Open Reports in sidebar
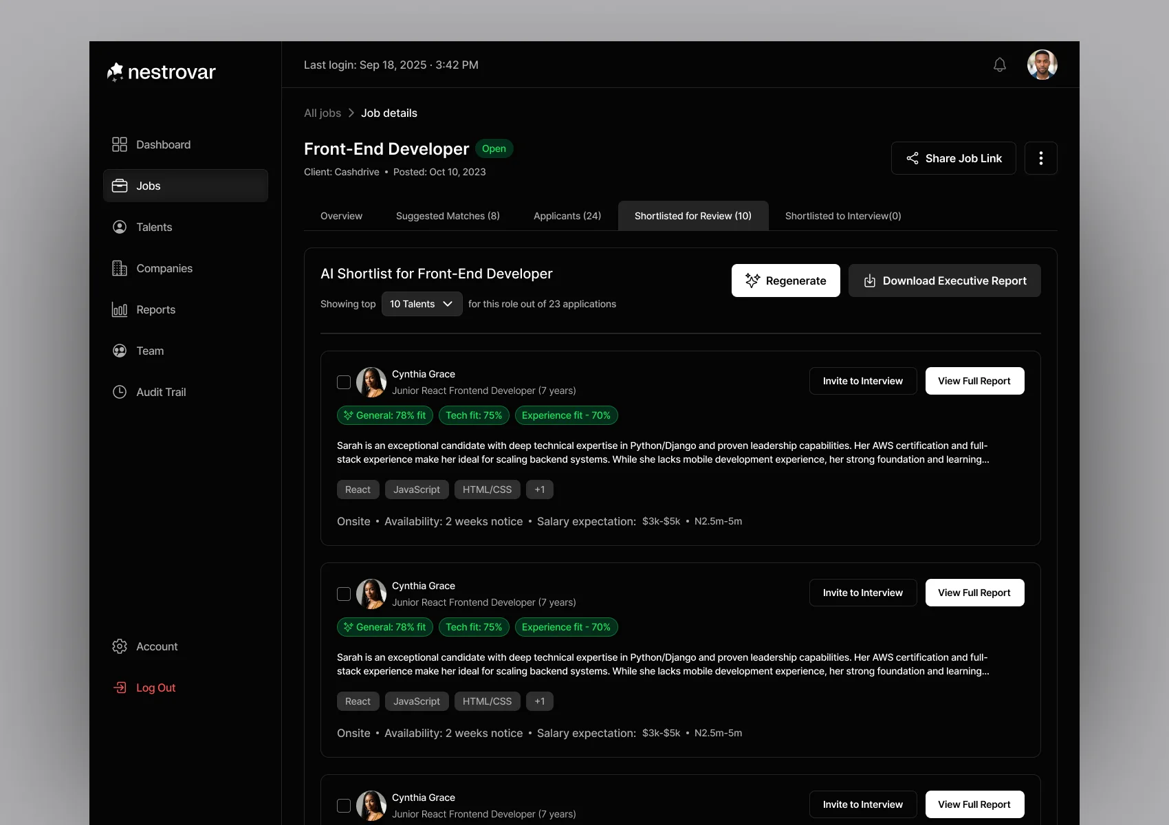The image size is (1169, 825). 186,309
